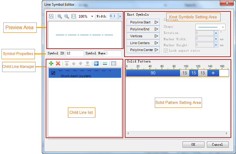Add a new child line with green plus
This screenshot has width=236, height=154.
[51, 63]
